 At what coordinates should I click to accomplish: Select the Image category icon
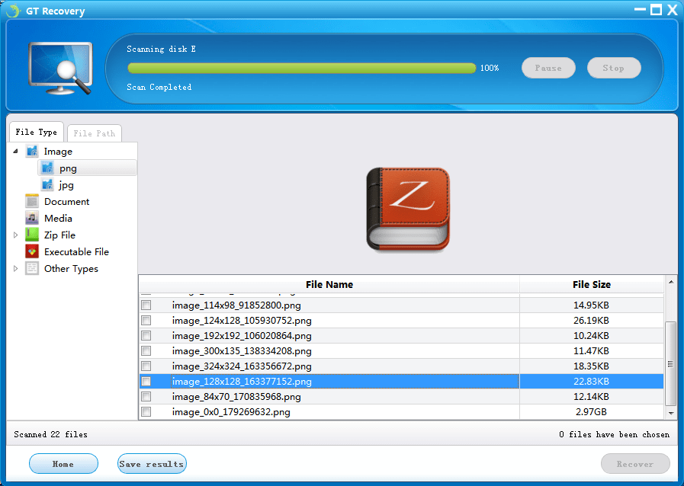point(32,152)
